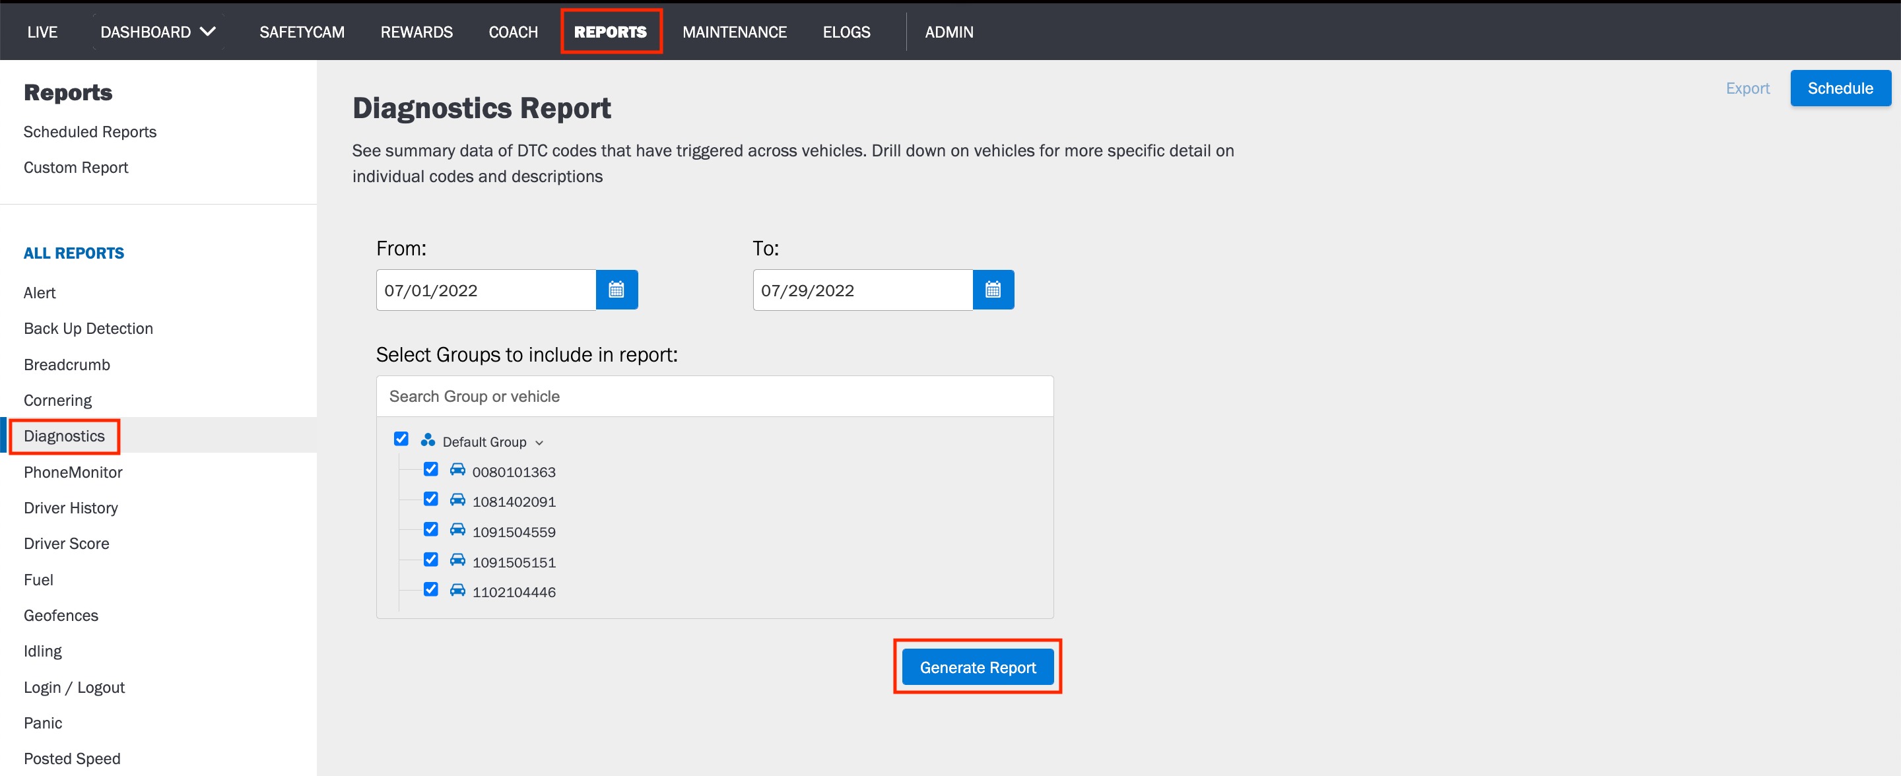Uncheck vehicle 1081402091 checkbox
This screenshot has width=1901, height=776.
click(x=431, y=500)
